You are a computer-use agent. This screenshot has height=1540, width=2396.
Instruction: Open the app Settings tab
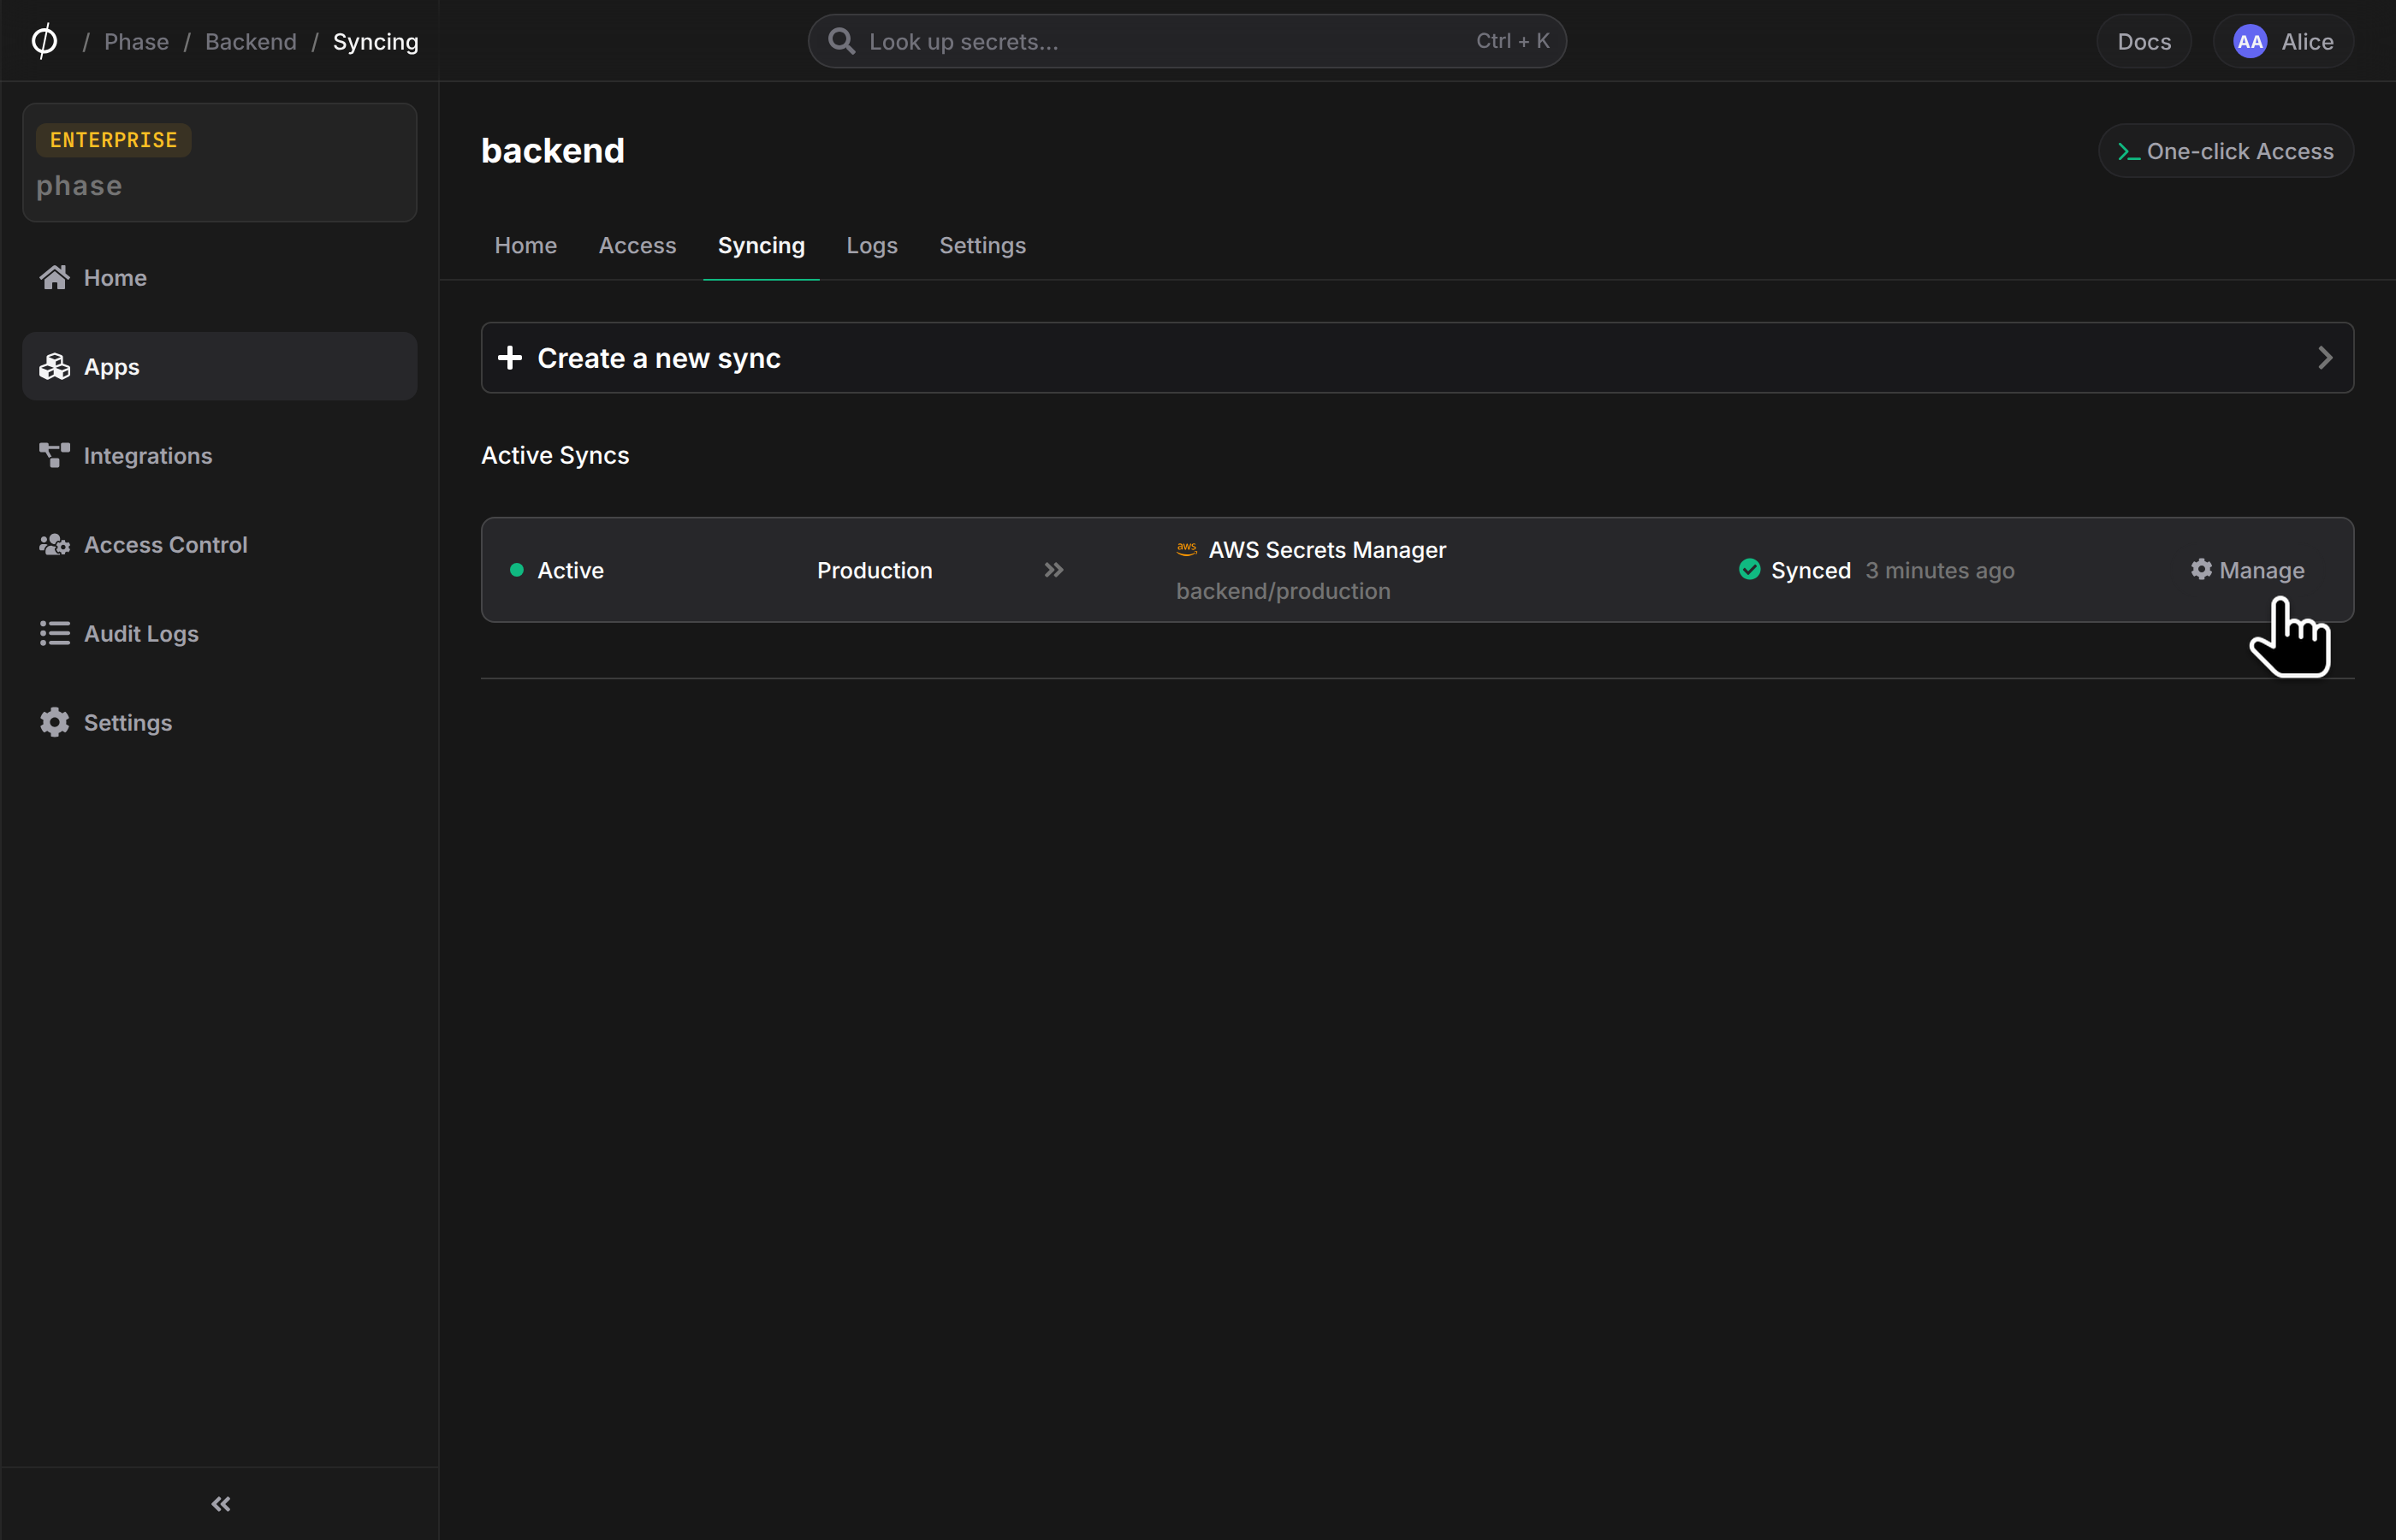pyautogui.click(x=982, y=245)
